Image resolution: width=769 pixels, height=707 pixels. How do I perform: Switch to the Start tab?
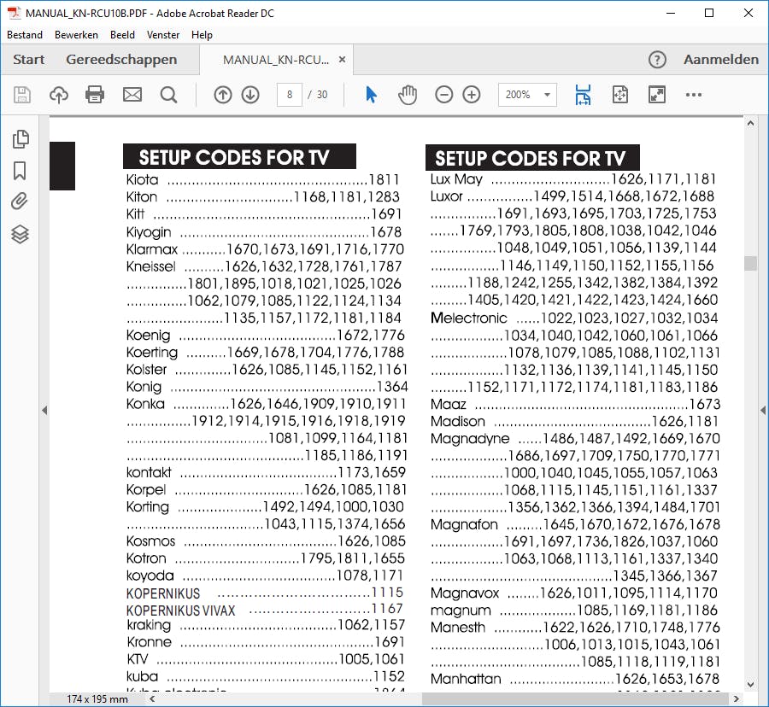(28, 60)
